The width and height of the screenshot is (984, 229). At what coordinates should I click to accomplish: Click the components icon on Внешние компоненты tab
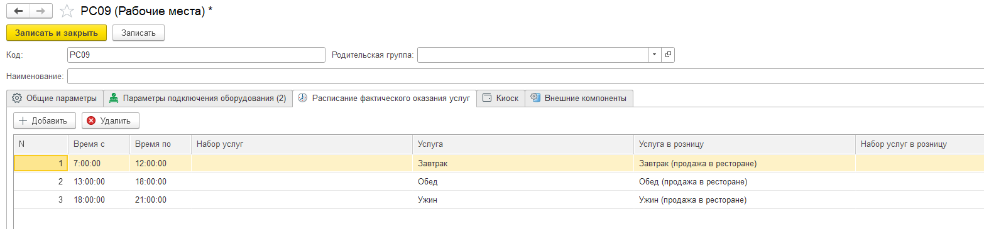[535, 98]
